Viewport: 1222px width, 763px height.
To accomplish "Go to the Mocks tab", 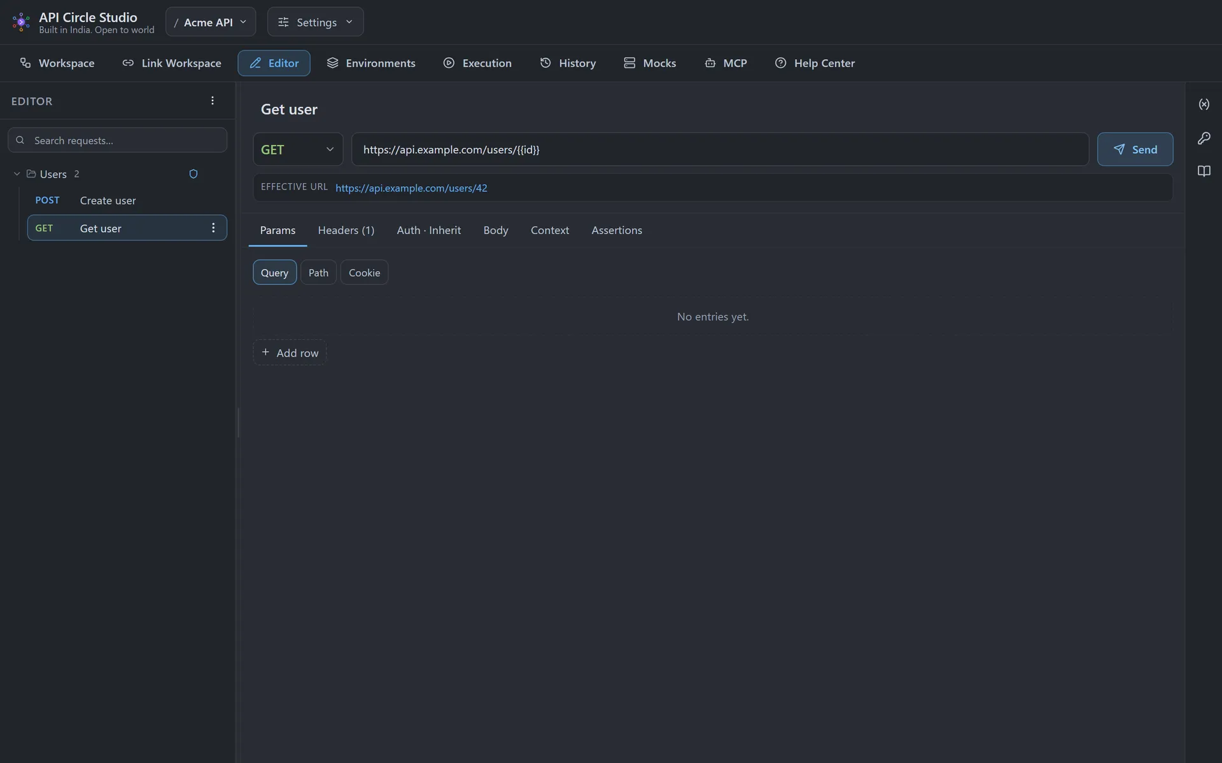I will [650, 62].
